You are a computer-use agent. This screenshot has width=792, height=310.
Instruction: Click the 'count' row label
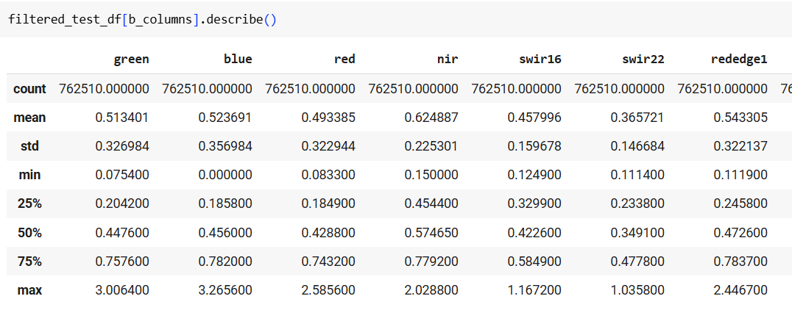(x=29, y=89)
